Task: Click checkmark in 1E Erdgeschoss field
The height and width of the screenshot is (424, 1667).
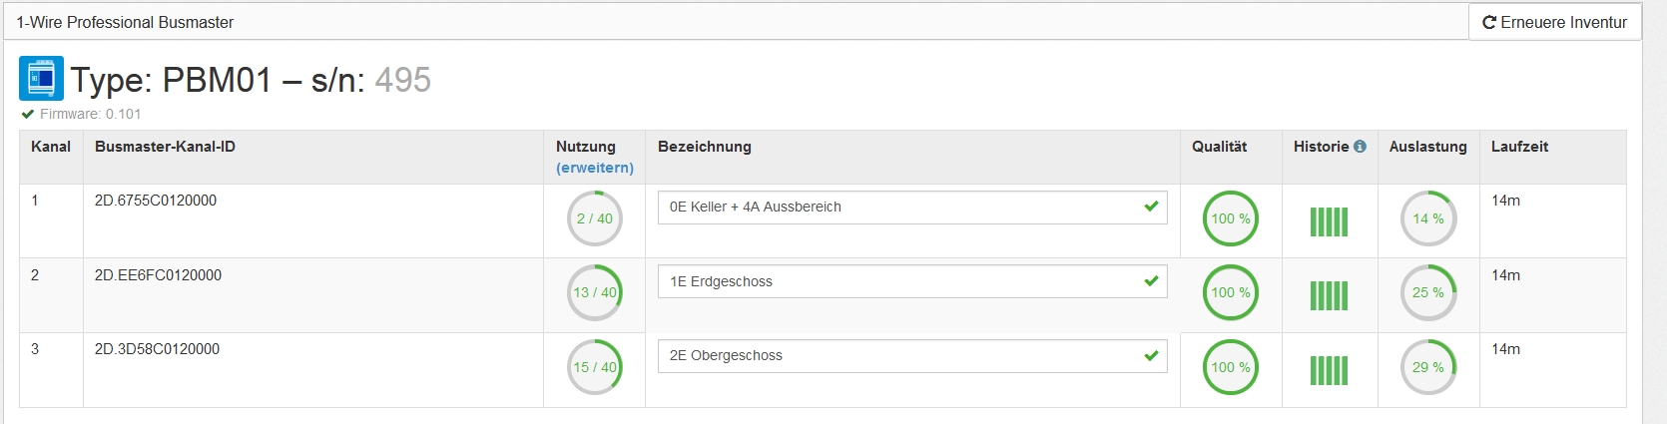Action: (x=1151, y=281)
